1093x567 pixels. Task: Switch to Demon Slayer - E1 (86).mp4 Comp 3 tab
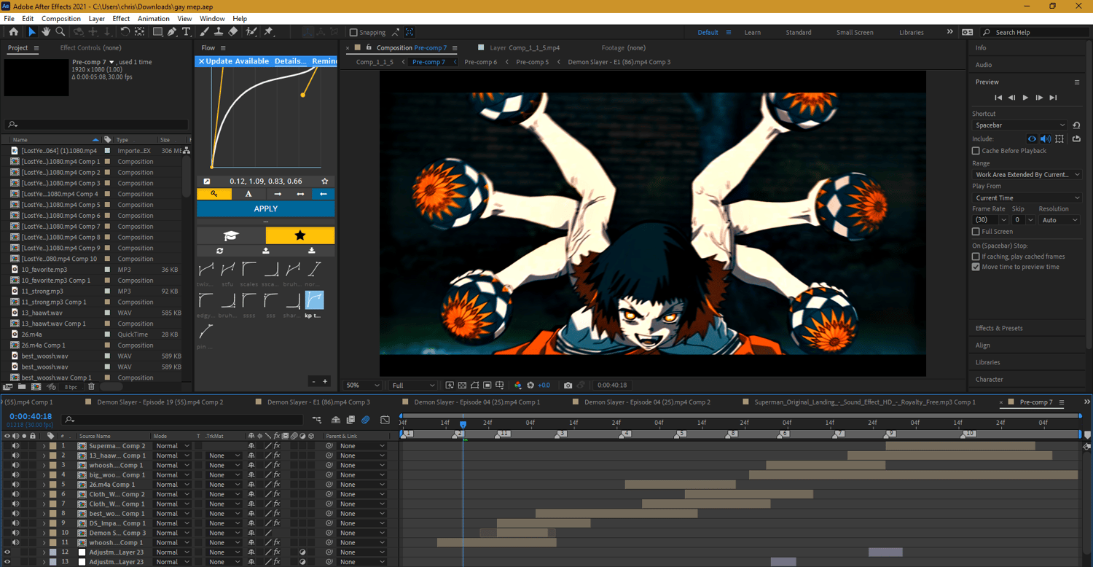point(318,402)
